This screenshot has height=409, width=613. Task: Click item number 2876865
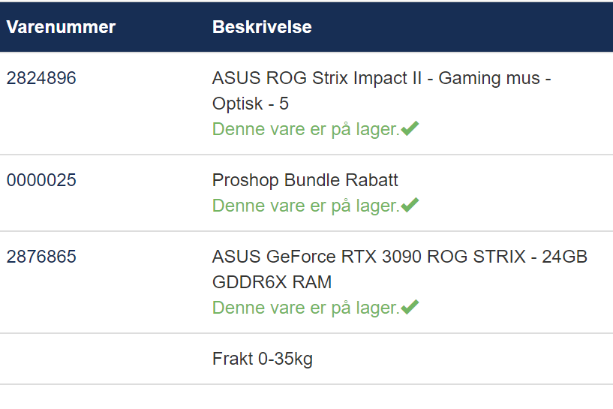click(x=41, y=257)
